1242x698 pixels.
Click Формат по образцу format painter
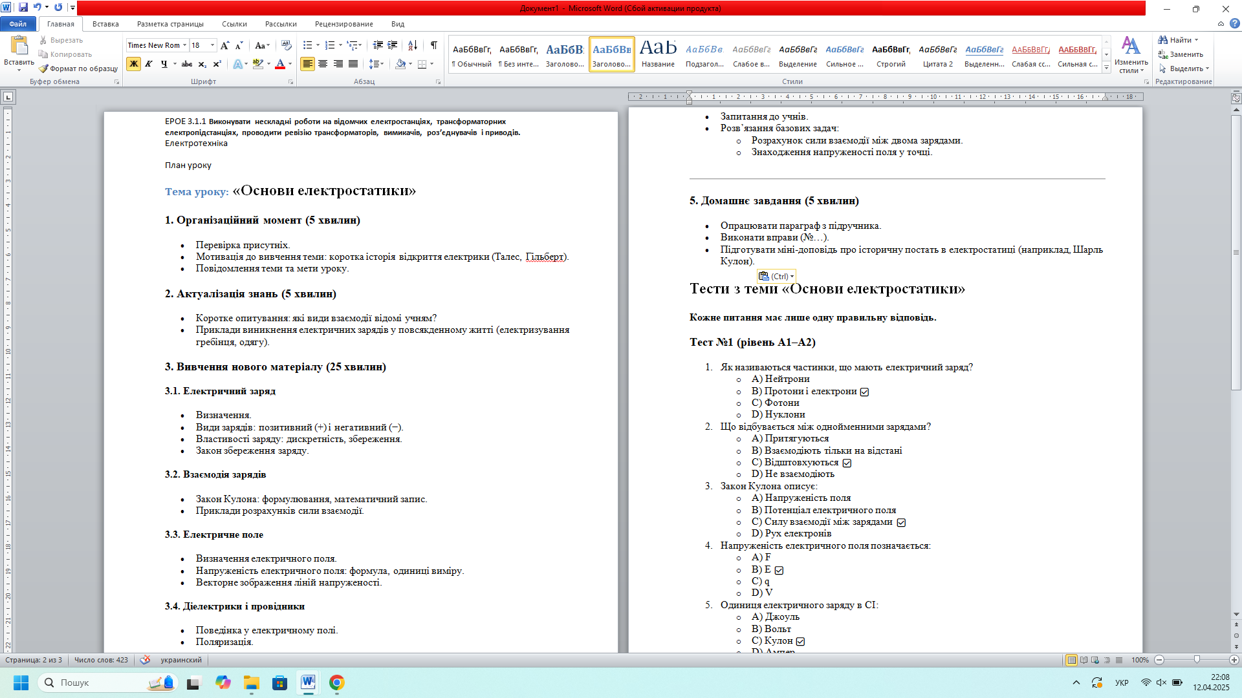(78, 69)
